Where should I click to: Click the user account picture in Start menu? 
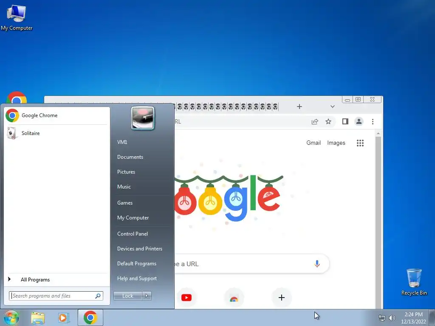pos(143,118)
